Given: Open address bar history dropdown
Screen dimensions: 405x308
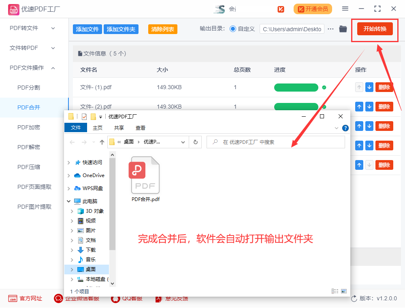Looking at the screenshot, I should coord(183,142).
